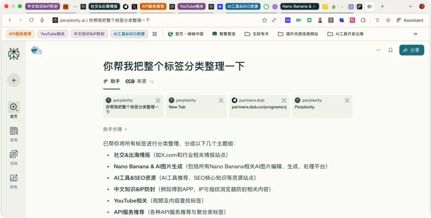Switch to the dub partners tab
The height and width of the screenshot is (218, 431).
coord(125,7)
